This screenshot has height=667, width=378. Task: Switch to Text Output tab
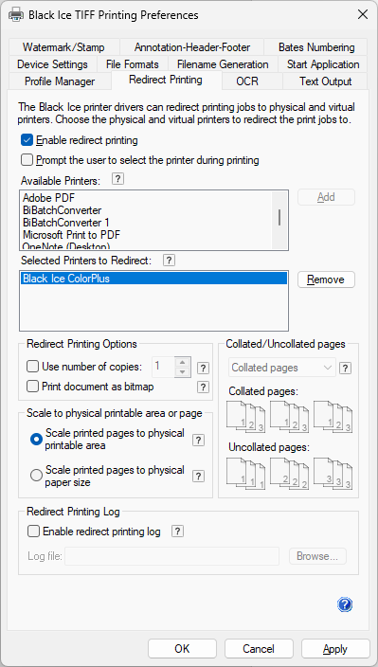pos(325,81)
